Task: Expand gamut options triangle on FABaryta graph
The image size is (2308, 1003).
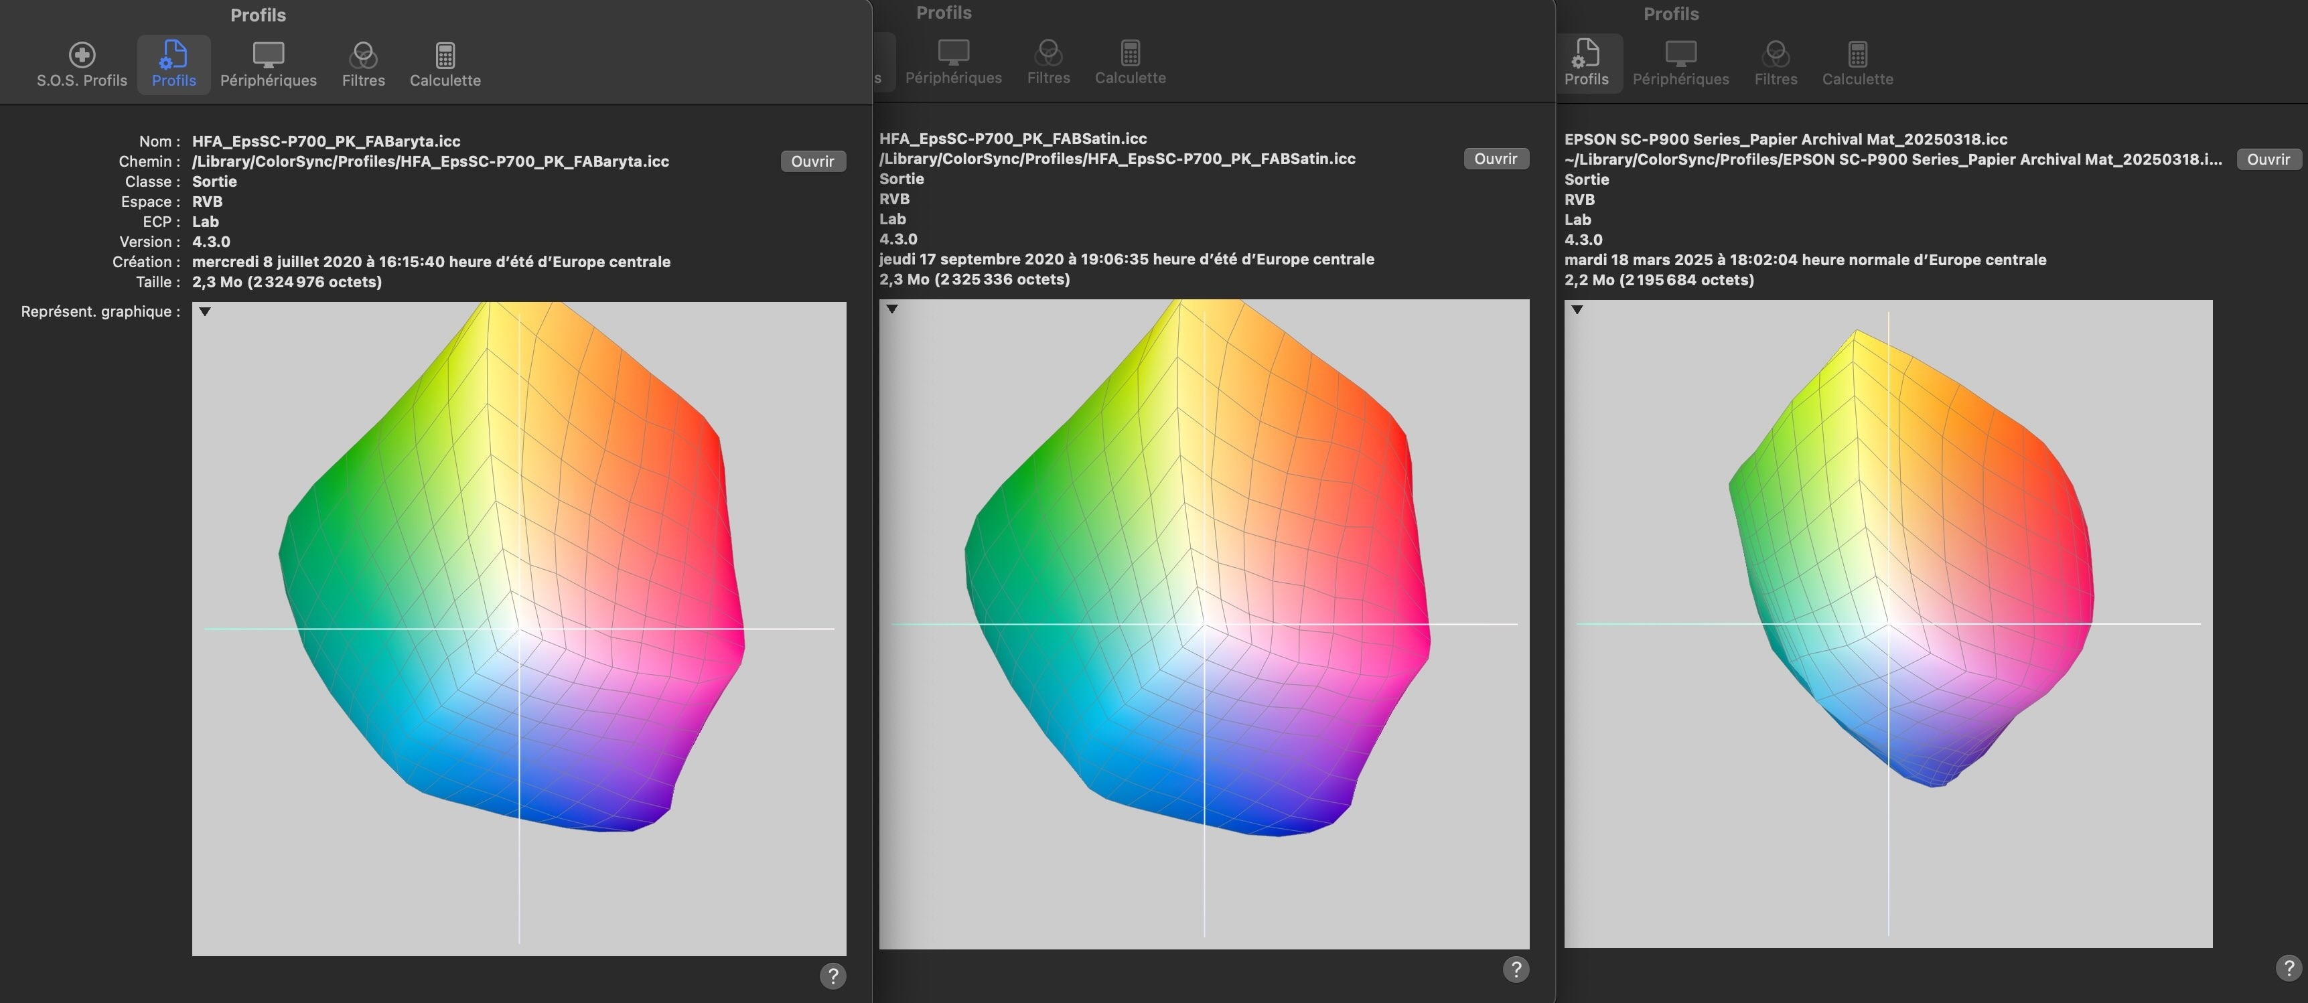Action: coord(205,311)
